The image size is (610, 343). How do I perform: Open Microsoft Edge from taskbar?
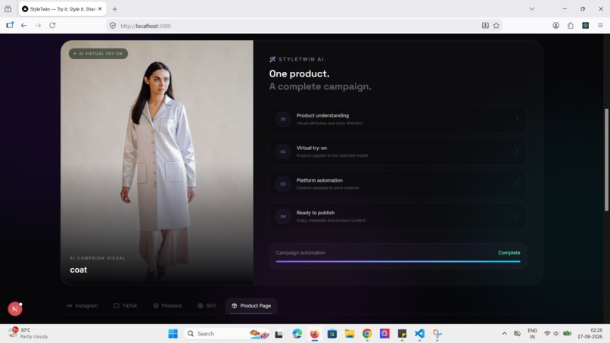pos(297,334)
